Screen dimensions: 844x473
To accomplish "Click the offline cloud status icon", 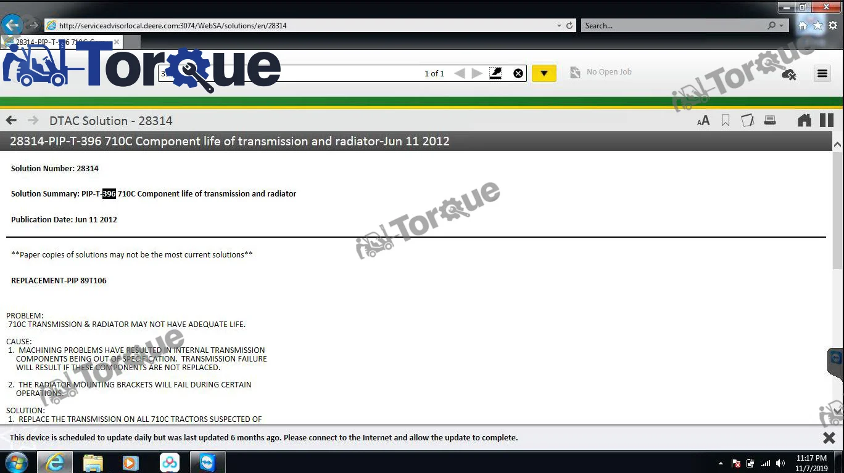I will click(788, 75).
